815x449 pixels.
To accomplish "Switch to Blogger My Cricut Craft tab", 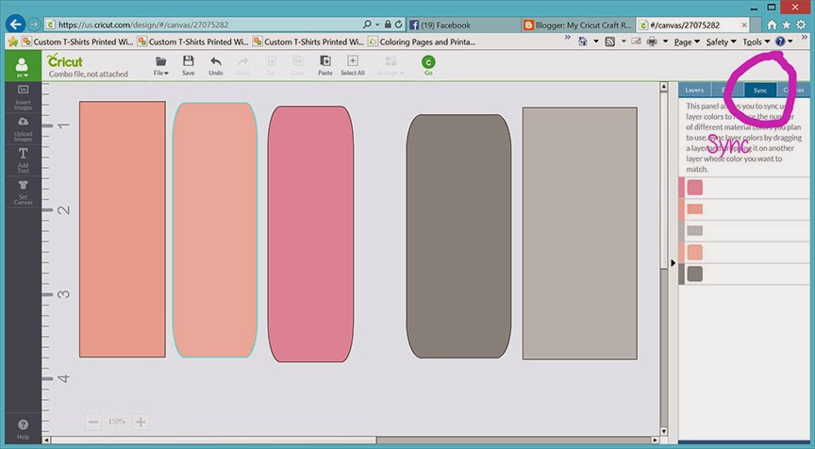I will coord(578,25).
